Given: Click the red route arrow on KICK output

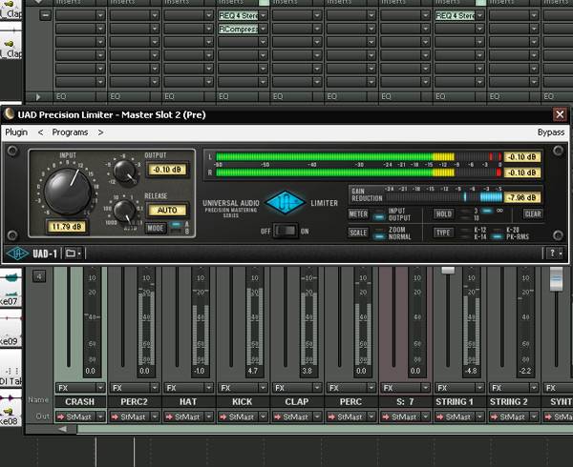Looking at the screenshot, I should 223,416.
